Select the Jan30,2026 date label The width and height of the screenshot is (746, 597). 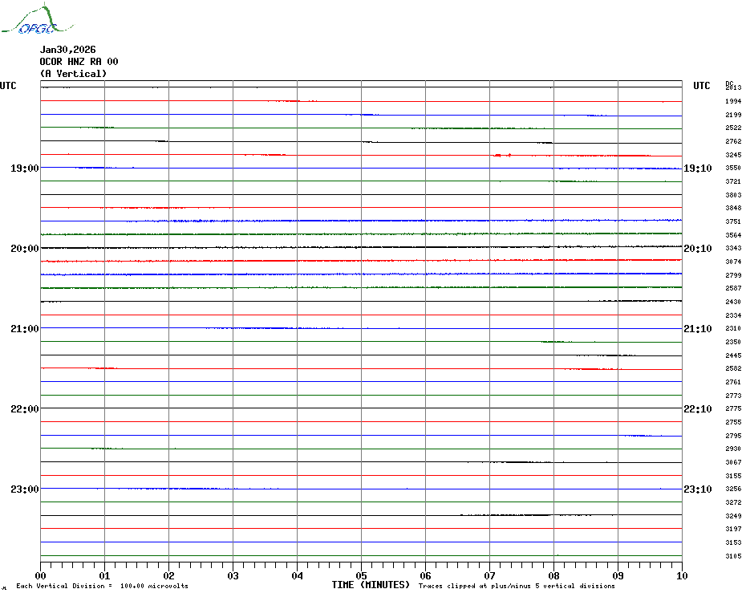pyautogui.click(x=67, y=50)
